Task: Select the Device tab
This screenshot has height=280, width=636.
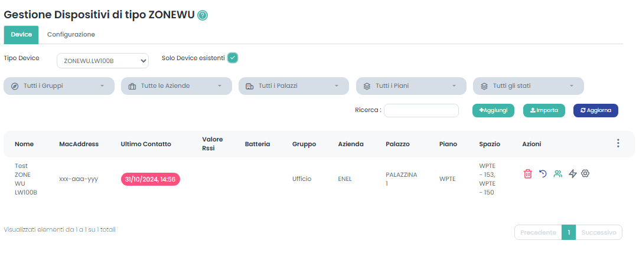Action: click(x=21, y=35)
